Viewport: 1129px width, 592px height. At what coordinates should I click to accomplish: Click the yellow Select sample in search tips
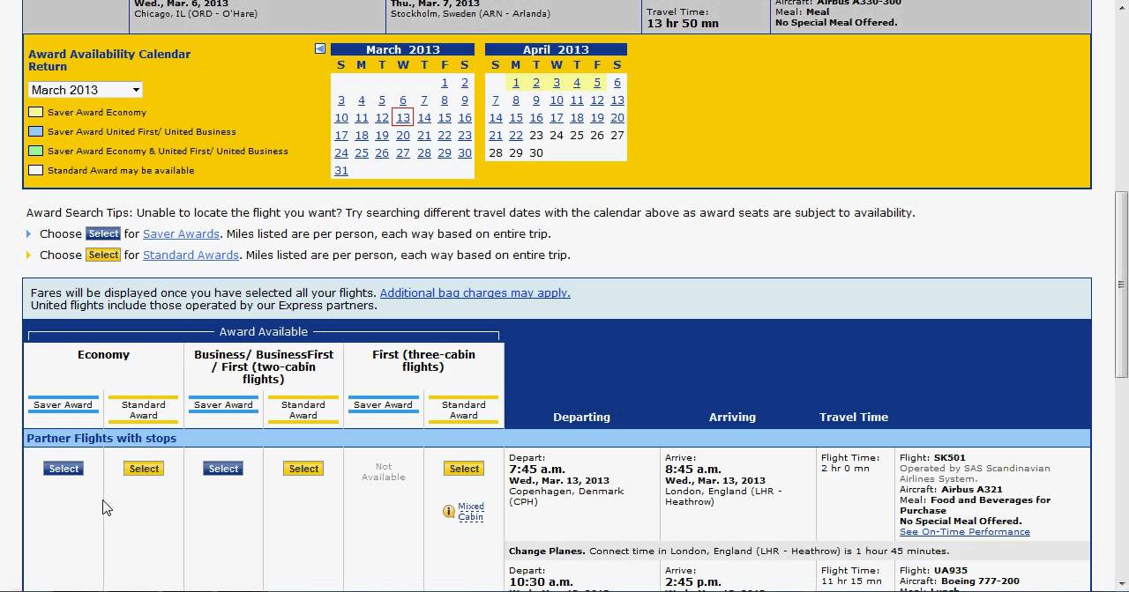pos(103,255)
